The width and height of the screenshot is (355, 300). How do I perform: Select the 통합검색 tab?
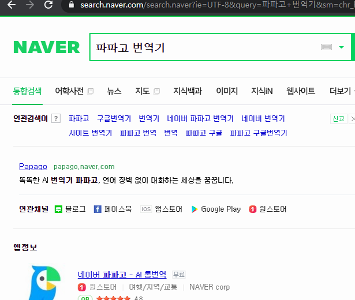coord(27,91)
